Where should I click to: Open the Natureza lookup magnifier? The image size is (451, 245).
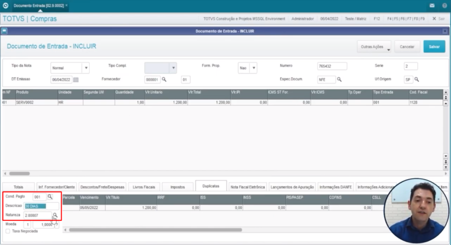tap(55, 216)
